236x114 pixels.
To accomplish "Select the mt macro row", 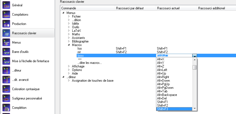I will click(x=79, y=52).
